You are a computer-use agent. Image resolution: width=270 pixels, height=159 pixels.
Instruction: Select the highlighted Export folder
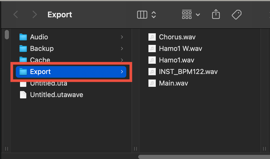click(71, 72)
